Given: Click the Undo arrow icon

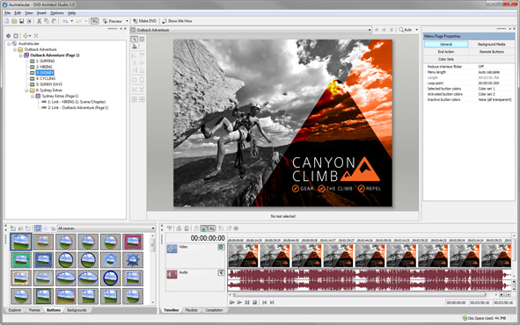Looking at the screenshot, I should click(x=65, y=21).
